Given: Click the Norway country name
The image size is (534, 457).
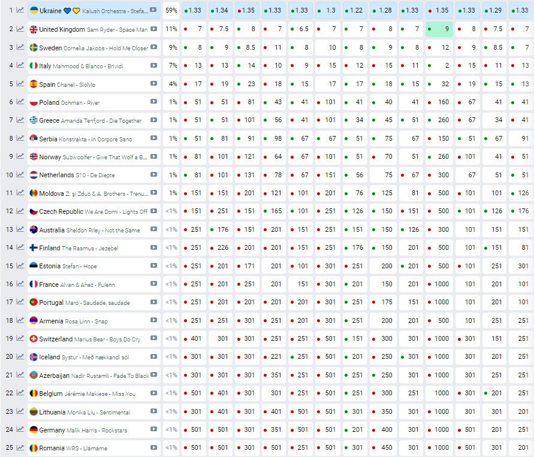Looking at the screenshot, I should (x=50, y=157).
